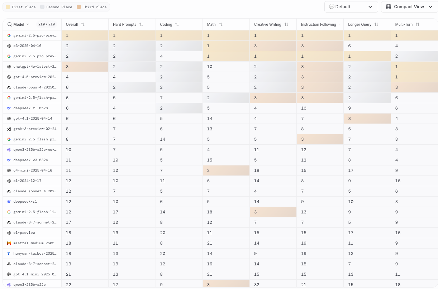Click the search magnifier in Model header
This screenshot has width=438, height=289.
10,24
